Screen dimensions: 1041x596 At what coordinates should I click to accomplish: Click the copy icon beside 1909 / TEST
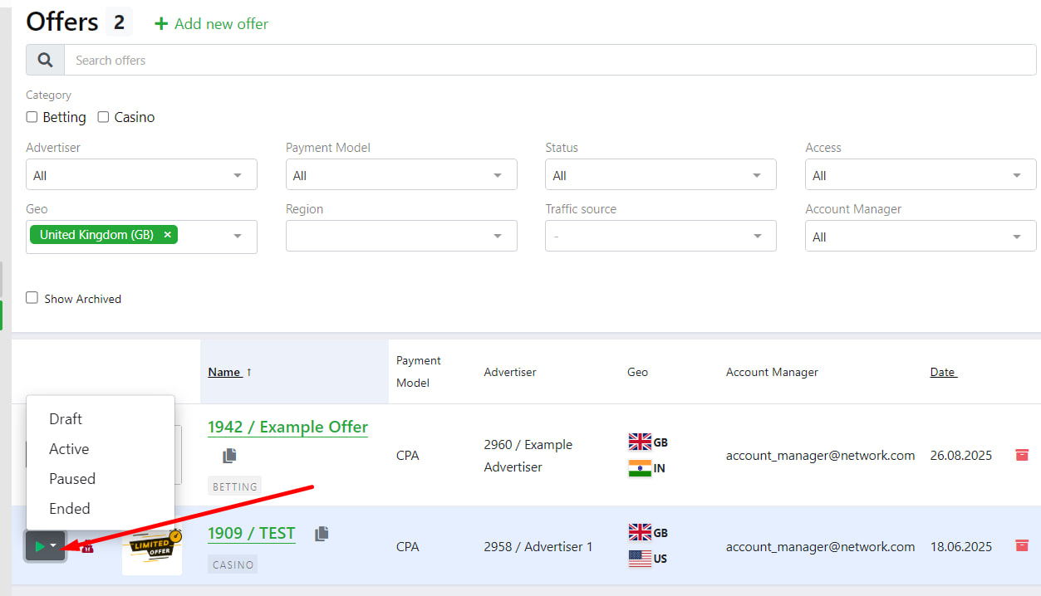coord(322,534)
